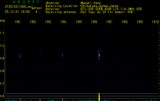Click the Receiving antenna label
Screen dimensions: 160x101
click(61, 12)
